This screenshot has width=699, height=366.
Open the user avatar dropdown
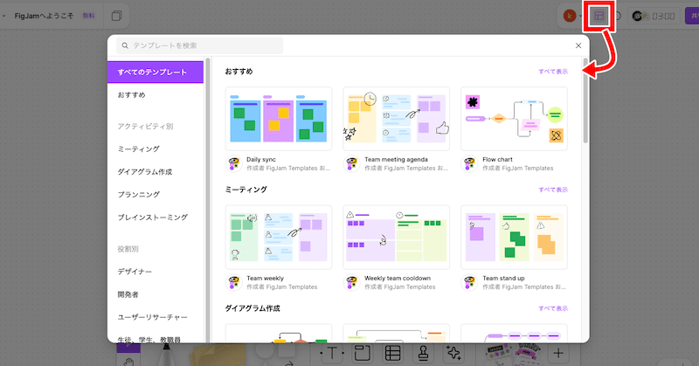pos(573,16)
